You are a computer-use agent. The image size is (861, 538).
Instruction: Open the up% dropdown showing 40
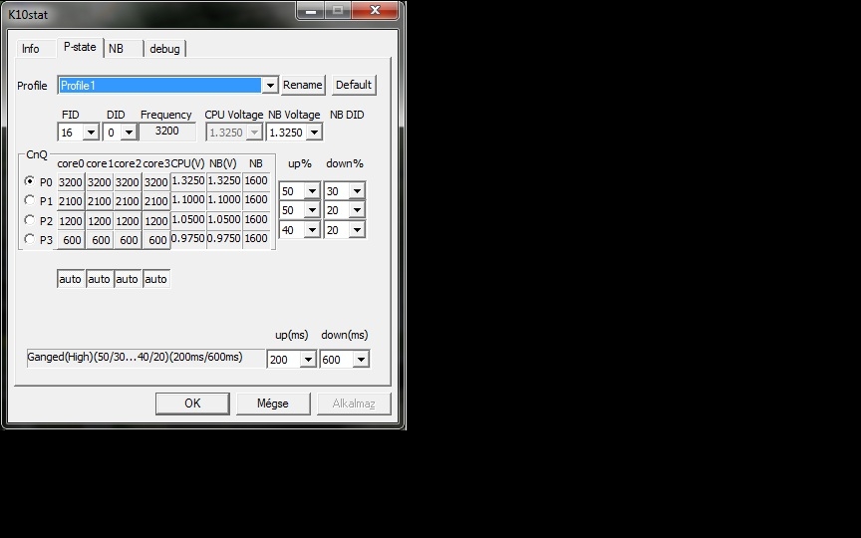[312, 230]
